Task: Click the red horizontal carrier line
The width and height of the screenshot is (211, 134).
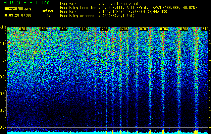Action: click(108, 79)
